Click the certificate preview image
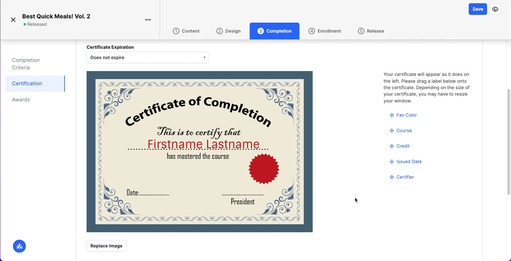 click(200, 151)
